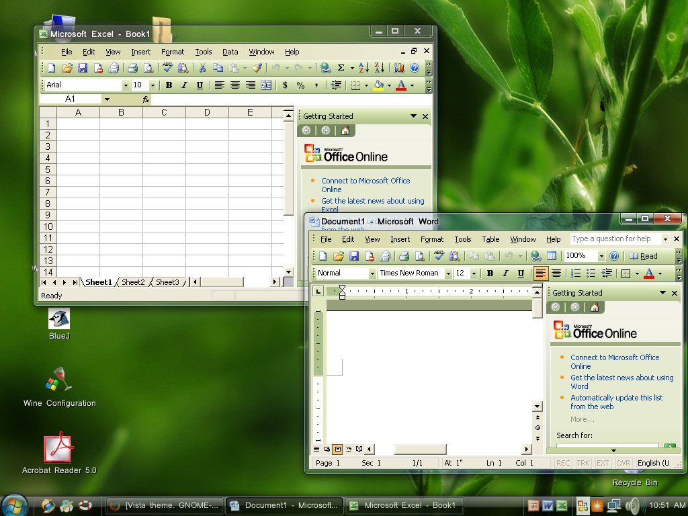Open the Arial font dropdown in Excel
This screenshot has height=516, width=688.
[126, 85]
